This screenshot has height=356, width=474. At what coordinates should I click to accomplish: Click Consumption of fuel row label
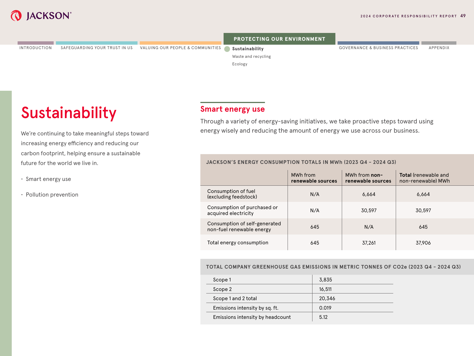click(x=232, y=194)
